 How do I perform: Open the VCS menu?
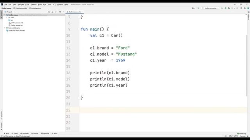coord(54,5)
